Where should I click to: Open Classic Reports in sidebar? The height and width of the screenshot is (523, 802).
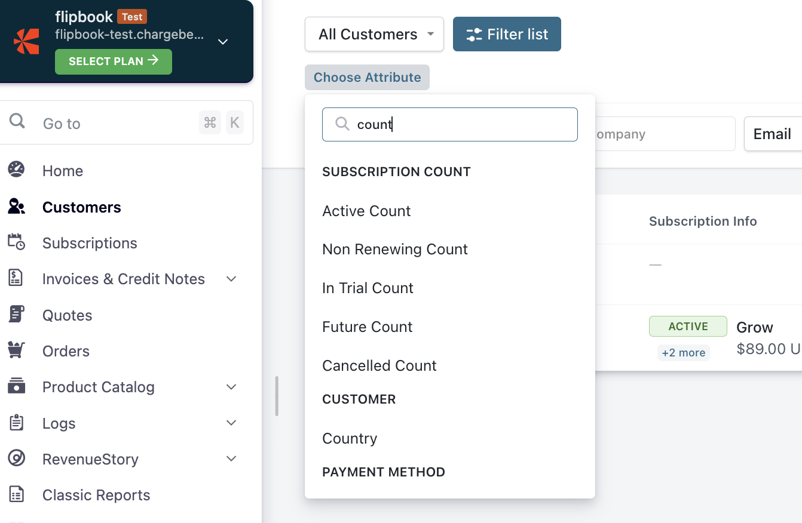(x=96, y=495)
